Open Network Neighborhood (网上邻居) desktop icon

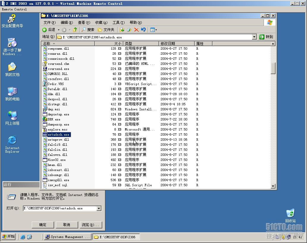[12, 118]
